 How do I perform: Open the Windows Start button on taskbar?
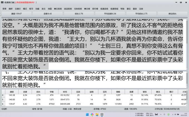(87, 115)
